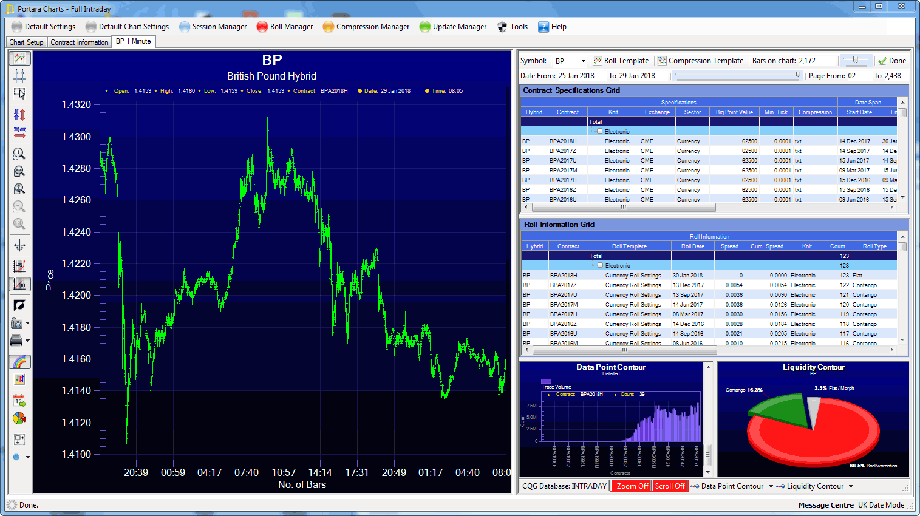This screenshot has height=516, width=920.
Task: Open Default Chart Settings
Action: coord(128,27)
